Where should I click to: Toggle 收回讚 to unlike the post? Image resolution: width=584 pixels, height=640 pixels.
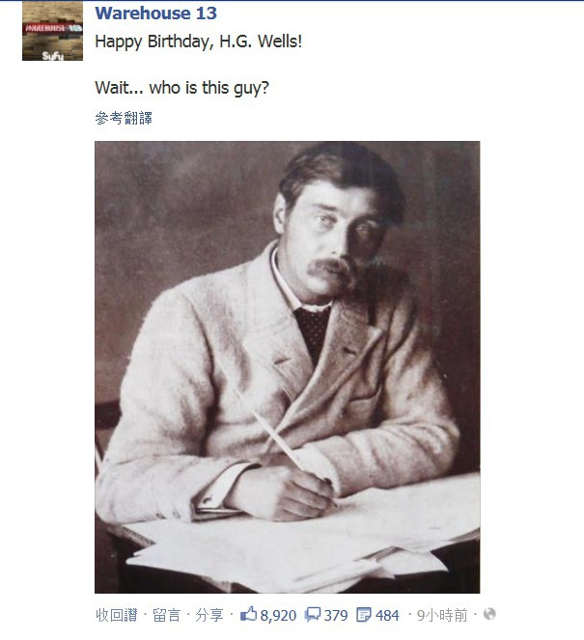tap(117, 615)
